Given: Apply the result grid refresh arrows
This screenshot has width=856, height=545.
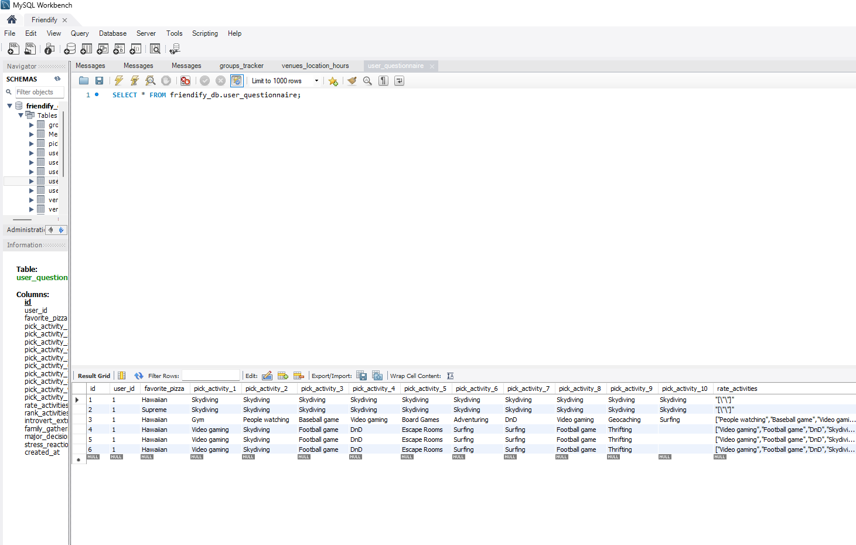Looking at the screenshot, I should pos(139,376).
